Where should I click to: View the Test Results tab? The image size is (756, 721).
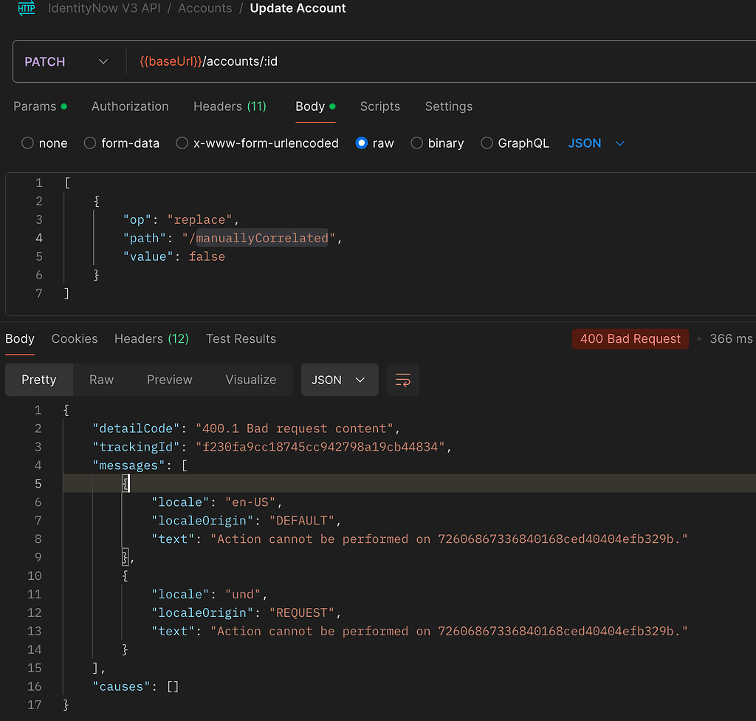tap(241, 338)
